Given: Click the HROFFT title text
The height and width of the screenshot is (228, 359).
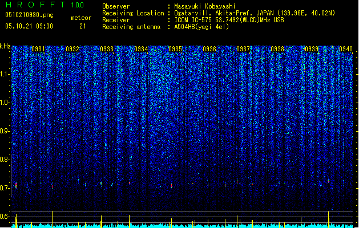Looking at the screenshot, I should click(35, 5).
